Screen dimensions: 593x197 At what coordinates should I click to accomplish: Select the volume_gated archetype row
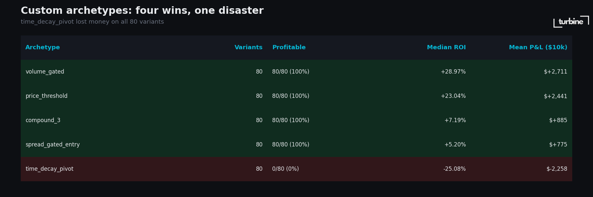click(45, 72)
